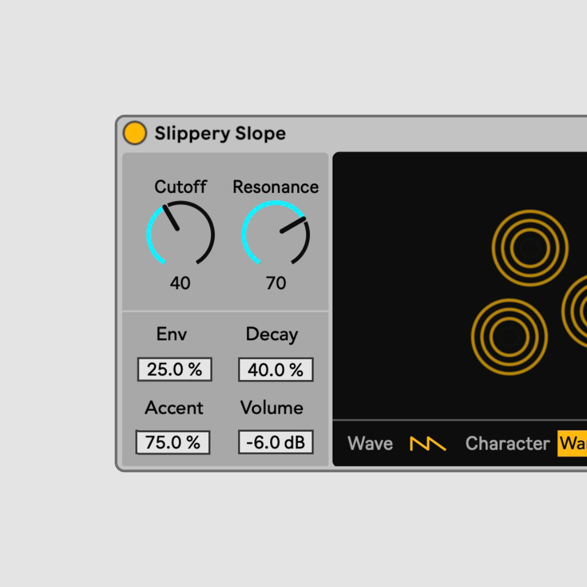Viewport: 587px width, 587px height.
Task: Click the Accent label above its value
Action: (173, 408)
